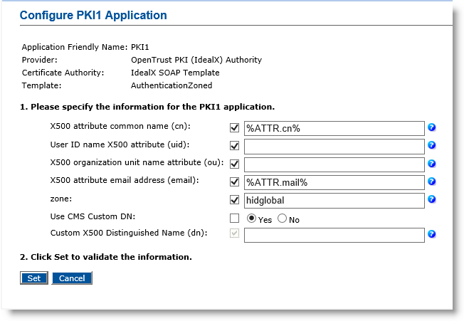The height and width of the screenshot is (321, 464).
Task: Show help for Custom X500 Distinguished Name
Action: pos(431,234)
